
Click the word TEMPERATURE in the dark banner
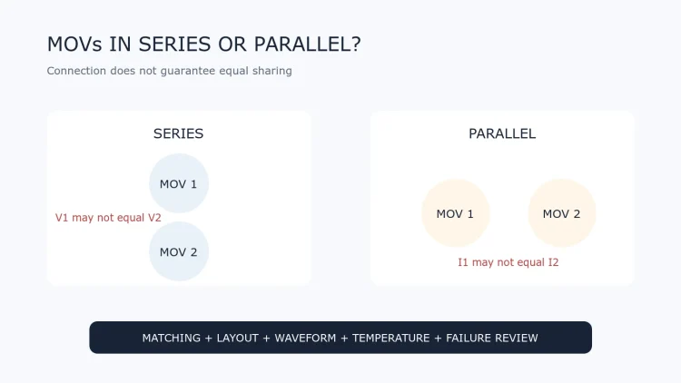point(390,338)
